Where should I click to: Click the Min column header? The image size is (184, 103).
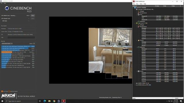[168, 6]
